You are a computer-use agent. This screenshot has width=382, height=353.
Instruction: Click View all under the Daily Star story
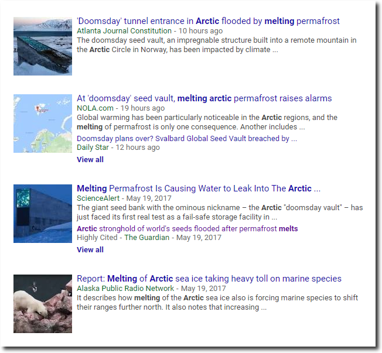(x=90, y=159)
